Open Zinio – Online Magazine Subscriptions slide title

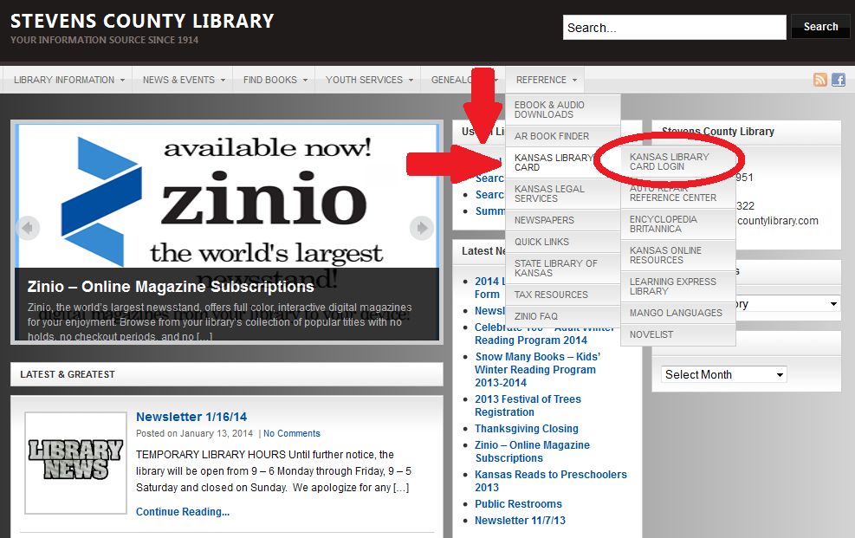171,287
